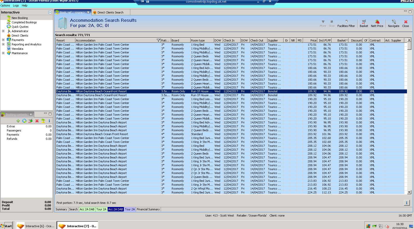Screen dimensions: 414x229
Task: Select the green Tour 2A tab
Action: tap(101, 209)
